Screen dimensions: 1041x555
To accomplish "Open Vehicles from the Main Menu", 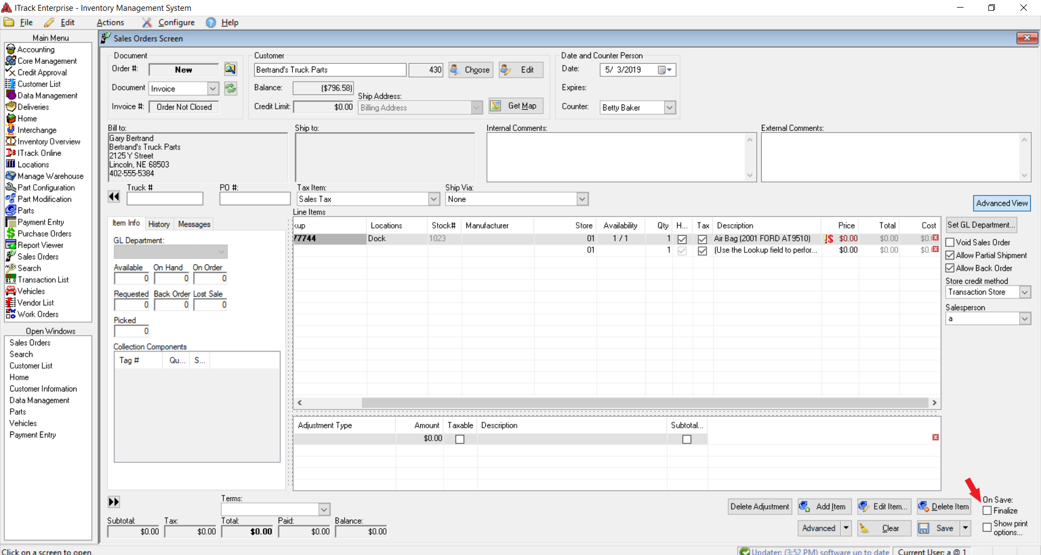I will 31,291.
